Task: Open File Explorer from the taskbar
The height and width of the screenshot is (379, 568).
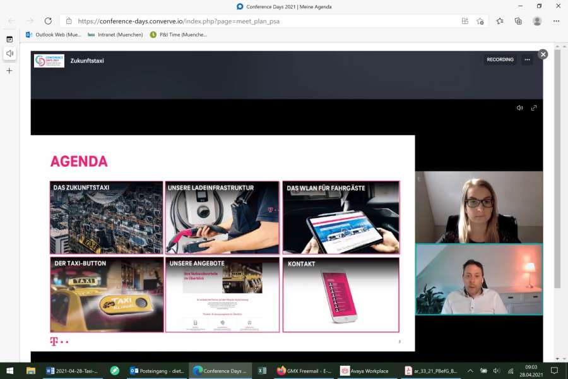Action: [31, 371]
